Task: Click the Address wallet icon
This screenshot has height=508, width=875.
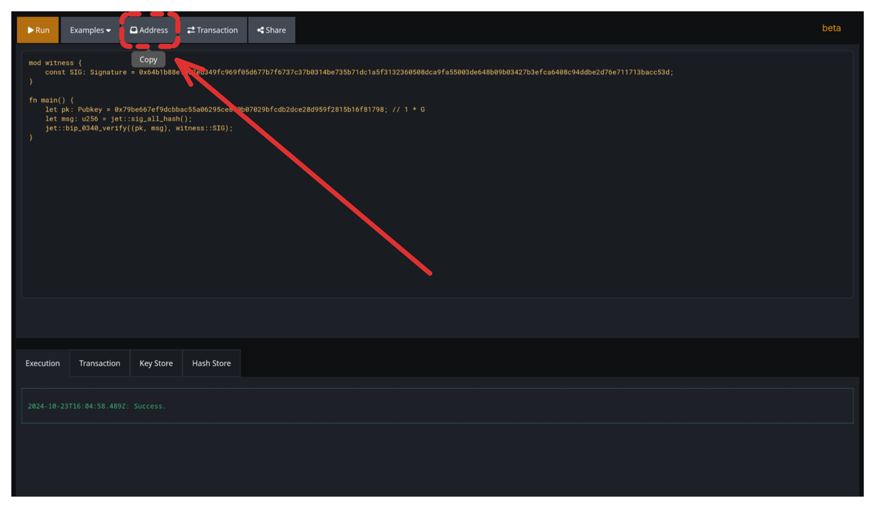Action: [133, 30]
